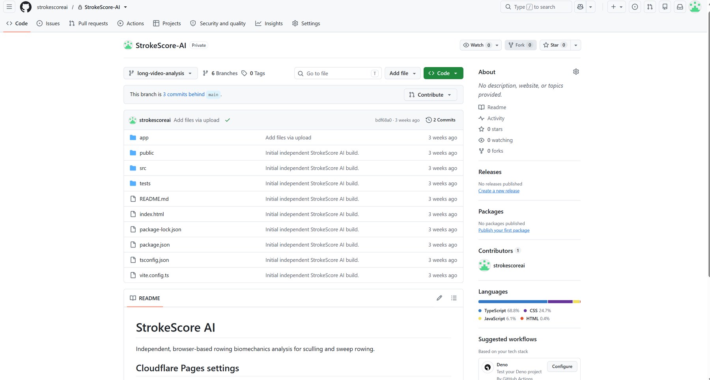Expand the Copilot dropdown arrow in header
The width and height of the screenshot is (710, 380).
click(591, 7)
